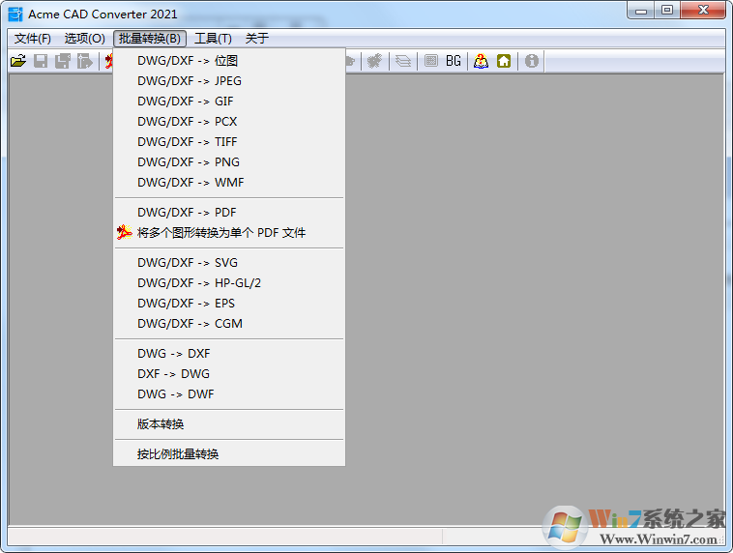Choose DWG/DXF -> PDF conversion
The height and width of the screenshot is (553, 733).
click(229, 213)
